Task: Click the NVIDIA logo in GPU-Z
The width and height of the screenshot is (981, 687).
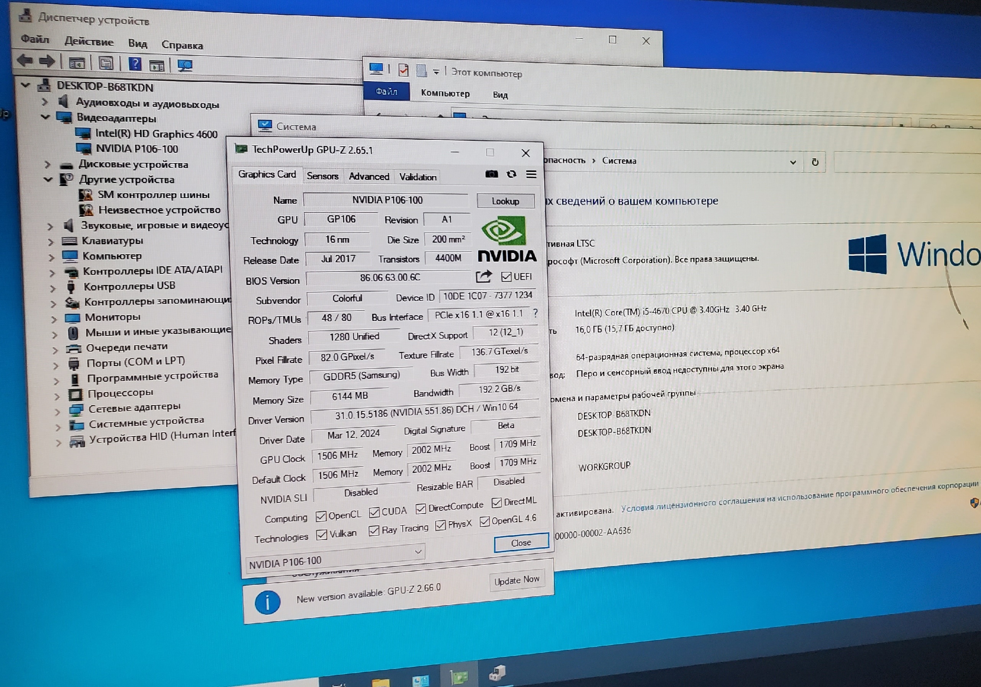Action: [x=507, y=239]
